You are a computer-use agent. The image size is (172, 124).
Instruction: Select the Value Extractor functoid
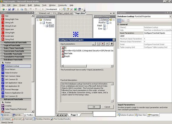click(11, 73)
